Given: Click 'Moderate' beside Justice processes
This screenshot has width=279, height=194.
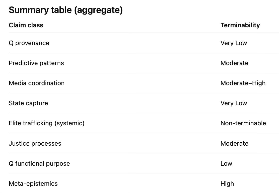Looking at the screenshot, I should click(x=234, y=143).
